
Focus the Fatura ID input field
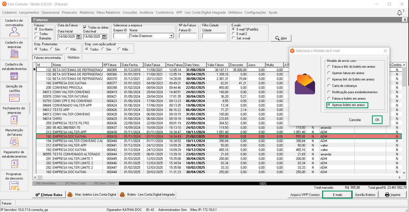188,36
